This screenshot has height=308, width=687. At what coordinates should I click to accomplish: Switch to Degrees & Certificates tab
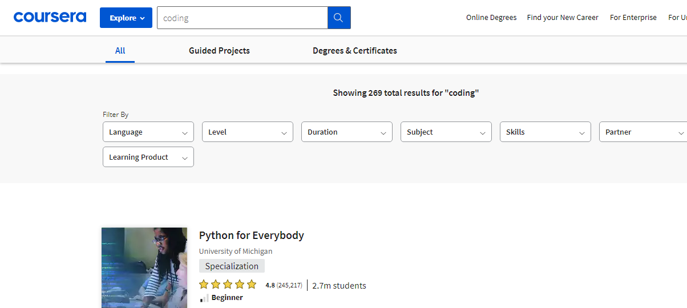click(354, 51)
